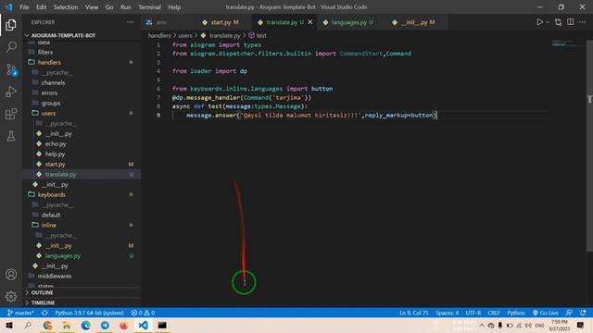Image resolution: width=593 pixels, height=333 pixels.
Task: Open changes compare icon in editor toolbar
Action: (x=558, y=22)
